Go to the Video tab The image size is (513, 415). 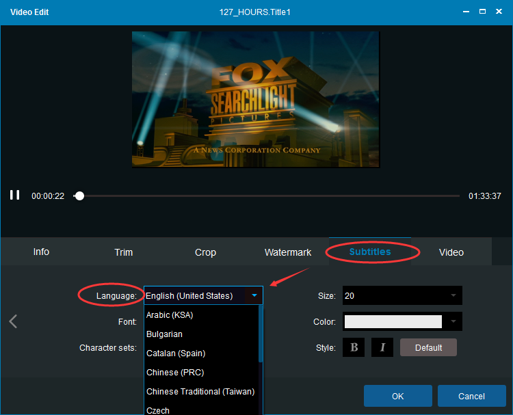click(x=451, y=252)
